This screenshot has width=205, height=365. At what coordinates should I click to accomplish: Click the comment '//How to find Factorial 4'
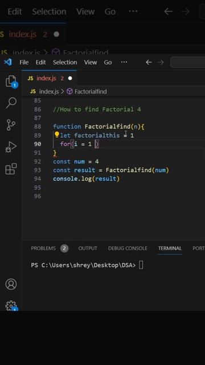pyautogui.click(x=97, y=109)
